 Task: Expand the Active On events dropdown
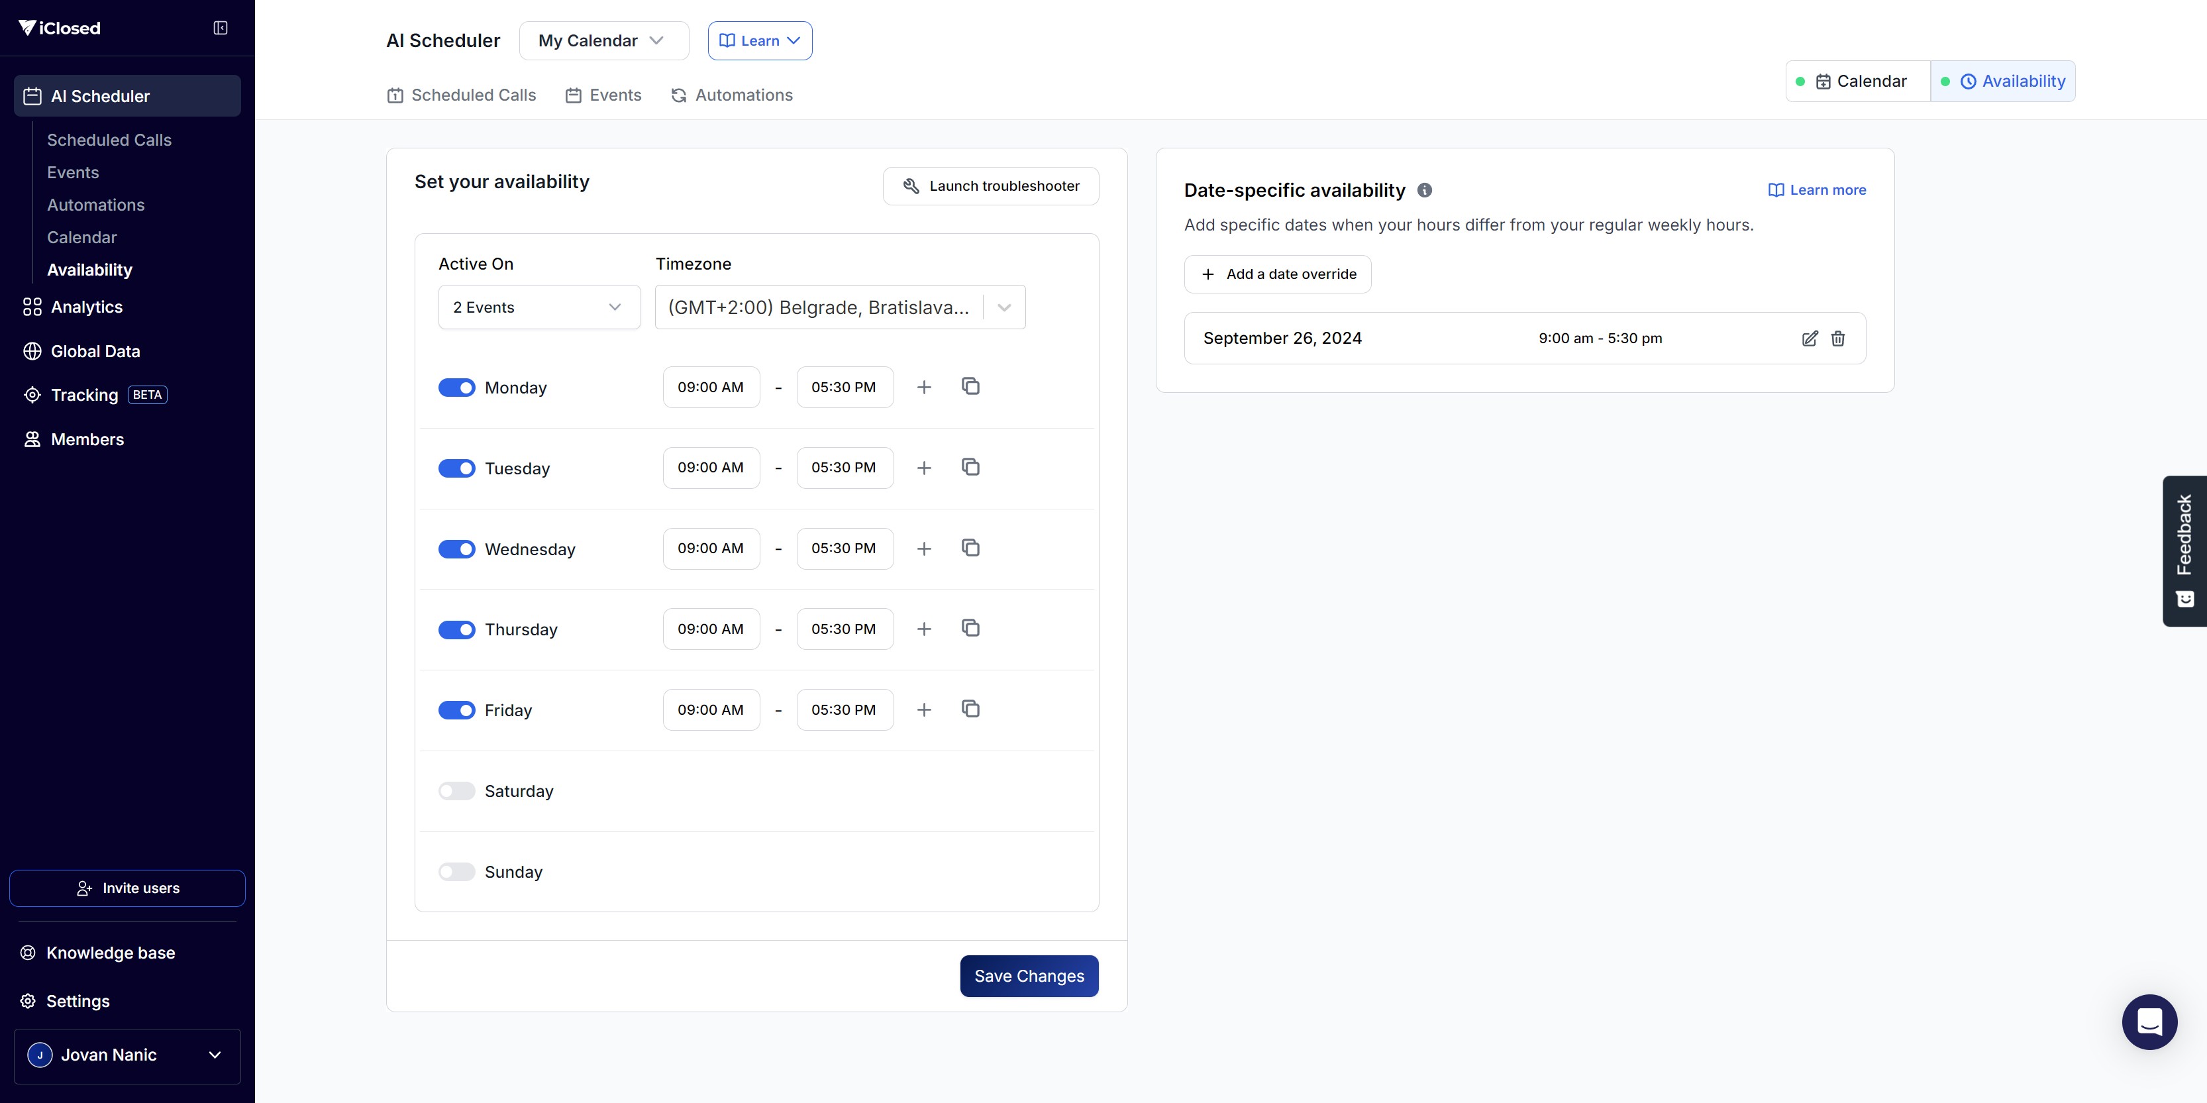tap(539, 307)
